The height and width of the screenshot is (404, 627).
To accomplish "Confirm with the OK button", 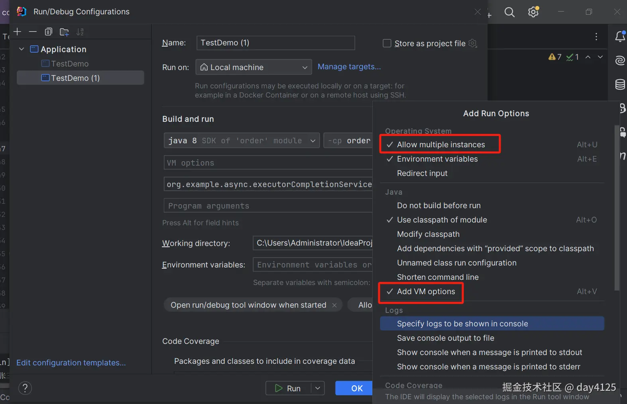I will 354,388.
